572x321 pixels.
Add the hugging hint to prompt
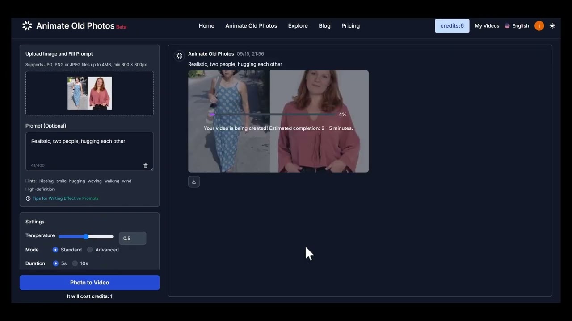(77, 181)
